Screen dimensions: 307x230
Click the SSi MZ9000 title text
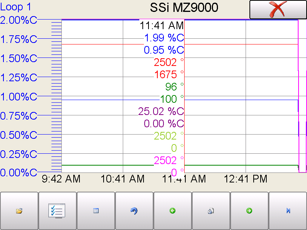pos(184,7)
